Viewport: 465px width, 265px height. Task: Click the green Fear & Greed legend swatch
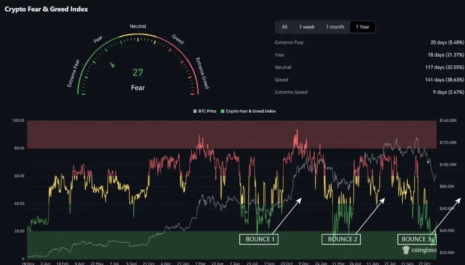(x=222, y=111)
